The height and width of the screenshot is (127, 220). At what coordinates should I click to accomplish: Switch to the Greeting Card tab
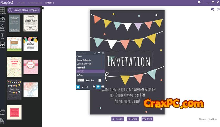pos(35,3)
